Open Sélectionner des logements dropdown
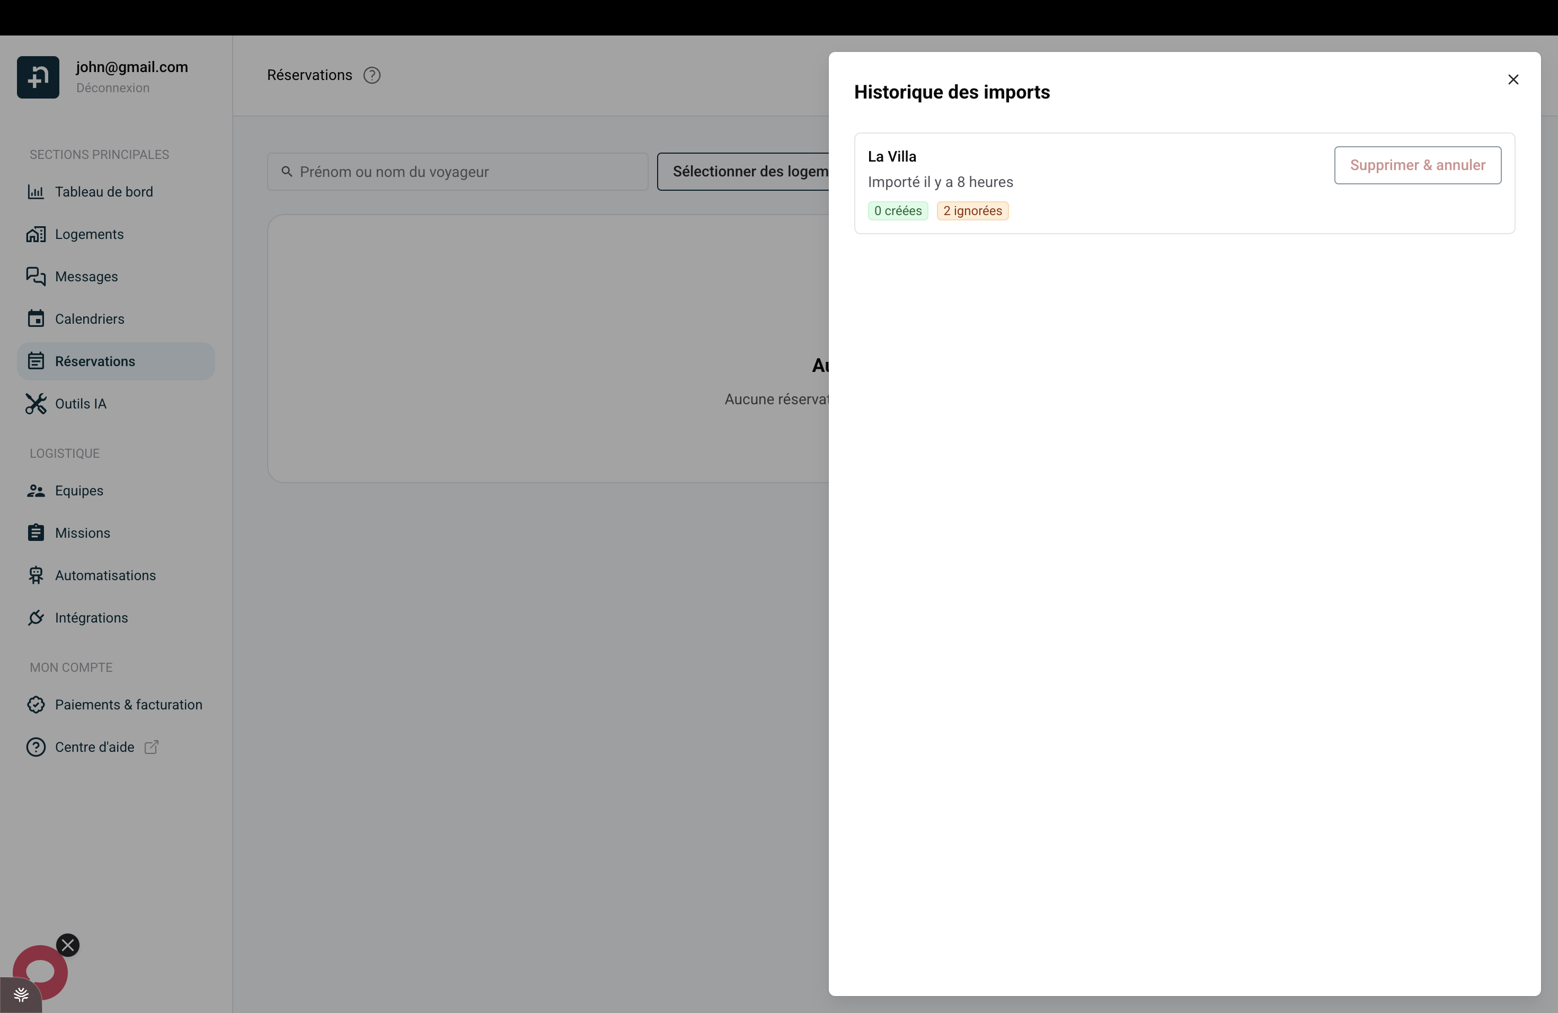Screen dimensions: 1558x1013 pyautogui.click(x=743, y=172)
